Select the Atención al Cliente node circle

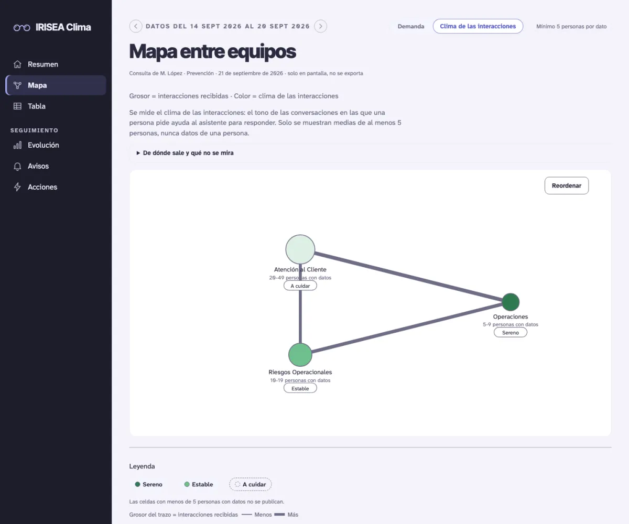click(x=300, y=249)
